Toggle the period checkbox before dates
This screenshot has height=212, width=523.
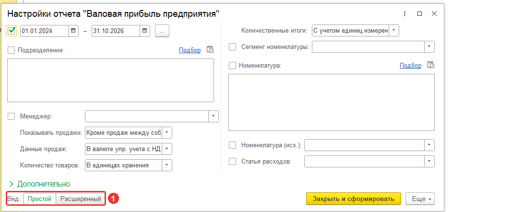point(12,31)
